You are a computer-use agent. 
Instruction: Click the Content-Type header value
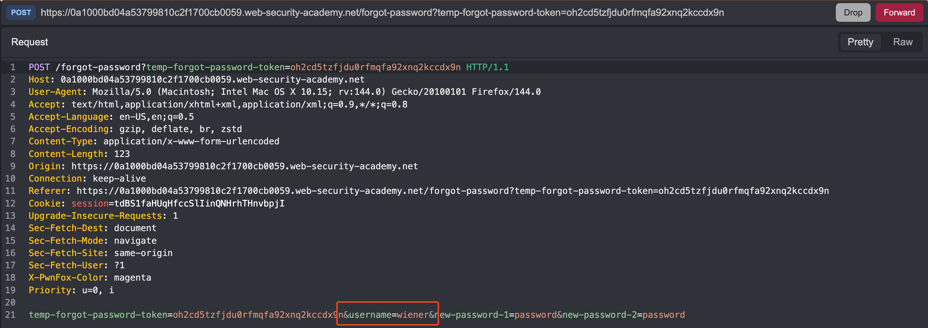coord(191,141)
